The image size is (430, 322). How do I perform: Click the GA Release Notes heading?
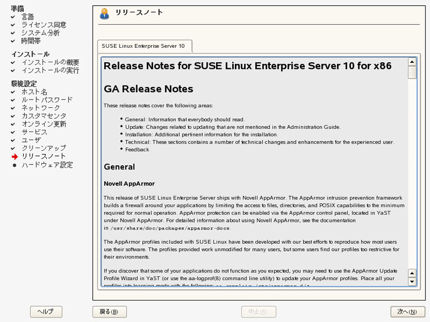148,89
